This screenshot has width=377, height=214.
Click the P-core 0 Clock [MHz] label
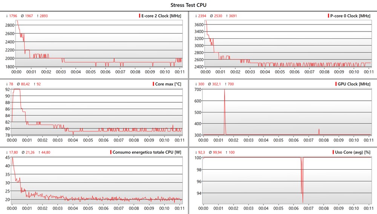pyautogui.click(x=350, y=16)
